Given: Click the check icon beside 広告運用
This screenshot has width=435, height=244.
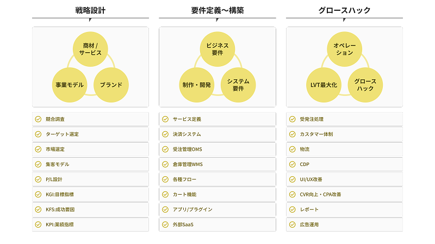Looking at the screenshot, I should (292, 224).
